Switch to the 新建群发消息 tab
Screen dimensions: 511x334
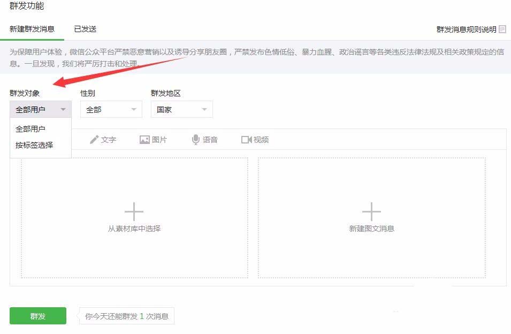(x=32, y=29)
